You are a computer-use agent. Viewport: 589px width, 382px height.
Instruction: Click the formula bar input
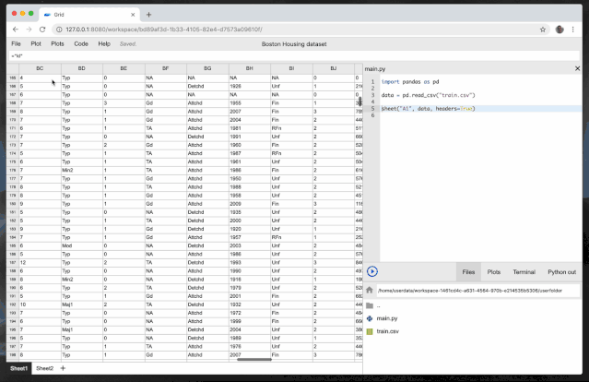pyautogui.click(x=294, y=56)
